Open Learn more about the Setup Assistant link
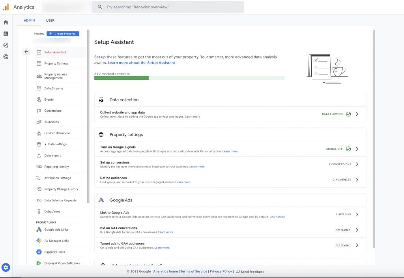Image resolution: width=404 pixels, height=278 pixels. click(141, 63)
